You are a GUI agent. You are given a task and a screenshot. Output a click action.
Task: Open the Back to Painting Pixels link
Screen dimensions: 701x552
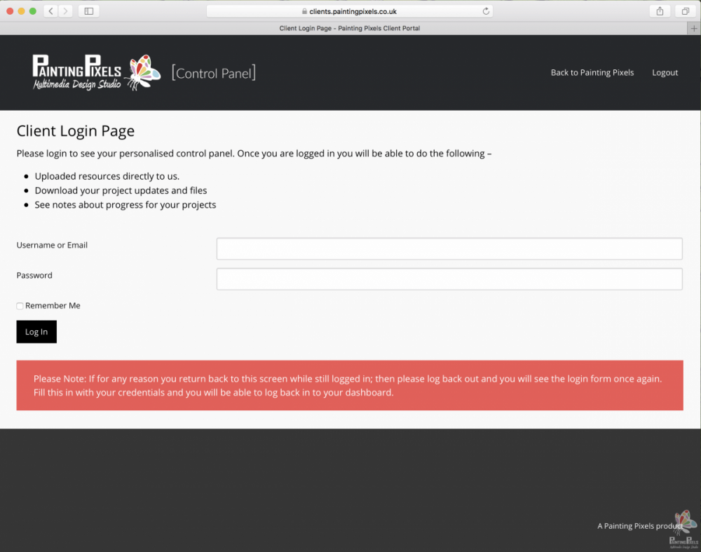pyautogui.click(x=592, y=72)
